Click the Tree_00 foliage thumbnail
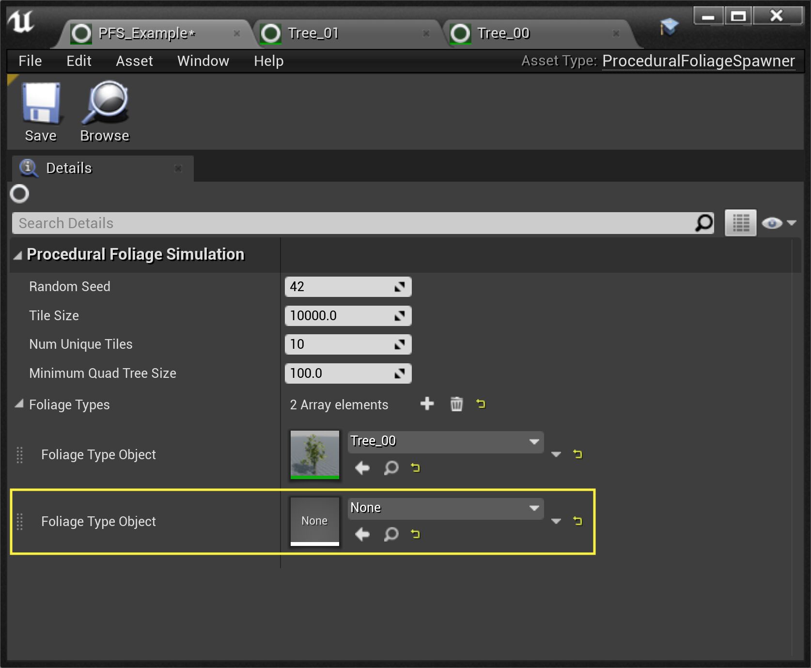 pos(314,454)
